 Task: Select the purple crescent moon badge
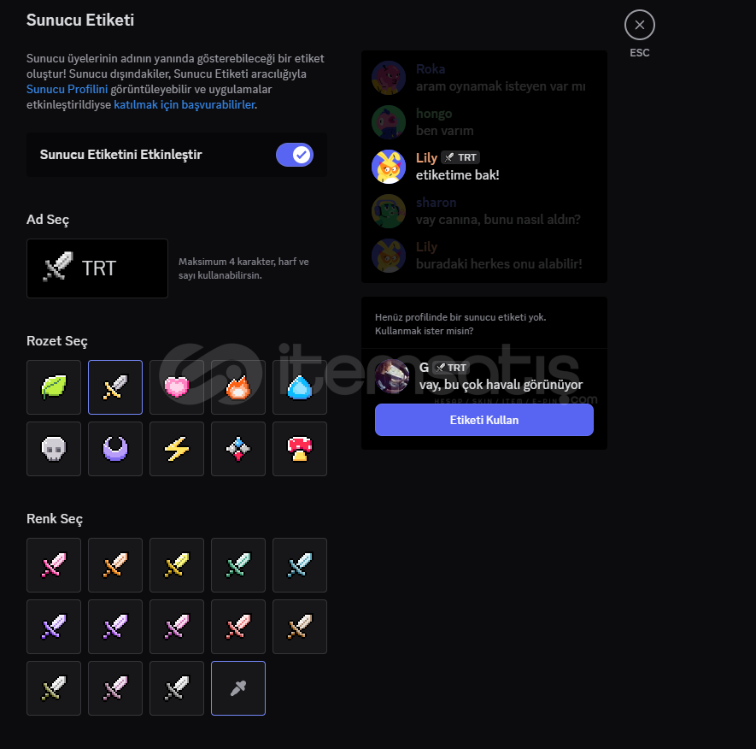pos(115,449)
